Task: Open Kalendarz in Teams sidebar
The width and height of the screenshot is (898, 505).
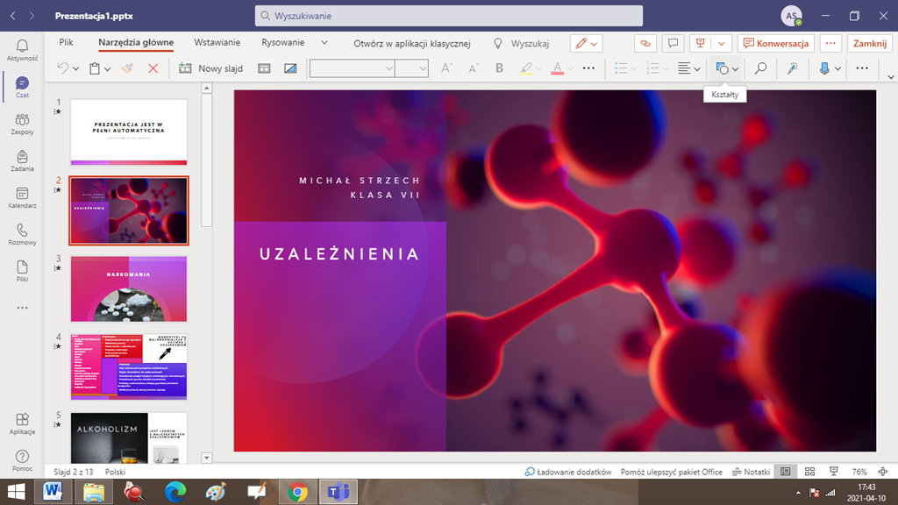Action: point(22,197)
